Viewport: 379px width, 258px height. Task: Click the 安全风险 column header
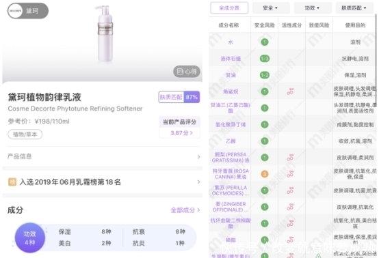(x=265, y=25)
